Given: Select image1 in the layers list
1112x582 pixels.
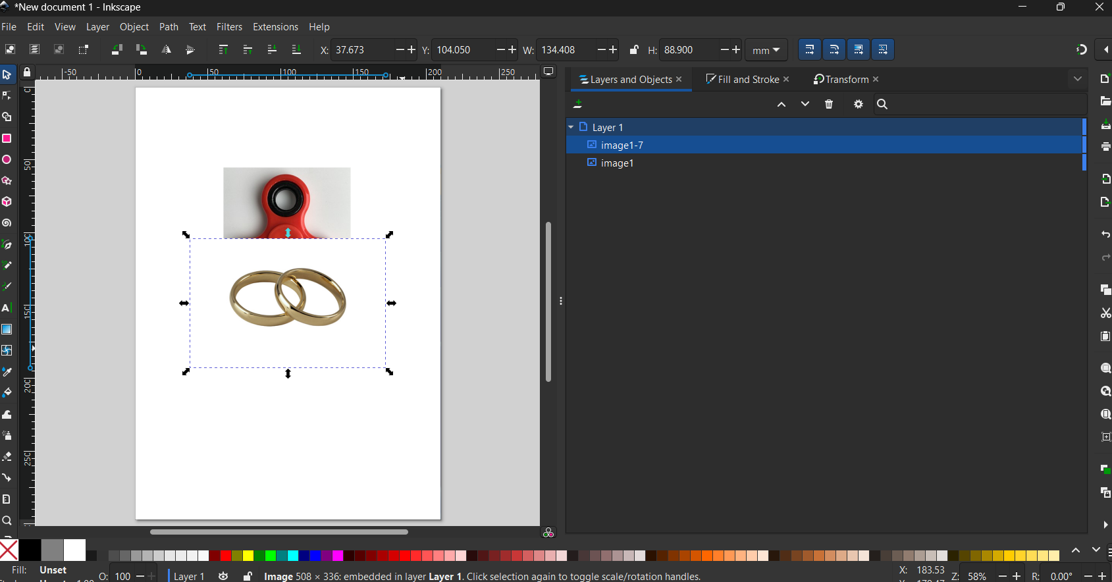Looking at the screenshot, I should pyautogui.click(x=617, y=163).
